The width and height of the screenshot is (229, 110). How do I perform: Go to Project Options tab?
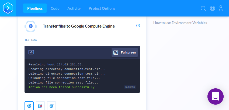point(102,8)
